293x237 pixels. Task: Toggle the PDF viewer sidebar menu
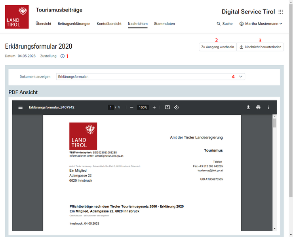click(21, 107)
